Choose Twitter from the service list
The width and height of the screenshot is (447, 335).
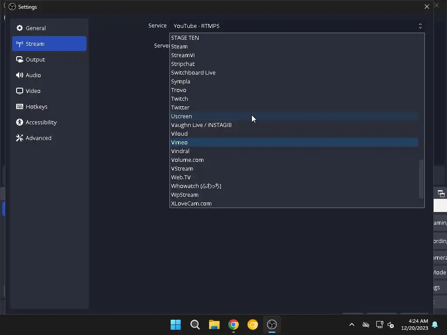[294, 107]
